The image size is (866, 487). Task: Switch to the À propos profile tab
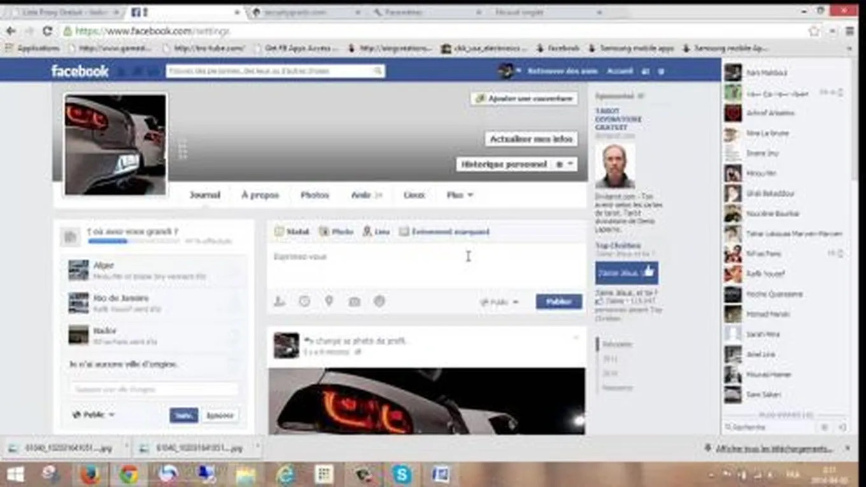pyautogui.click(x=260, y=195)
